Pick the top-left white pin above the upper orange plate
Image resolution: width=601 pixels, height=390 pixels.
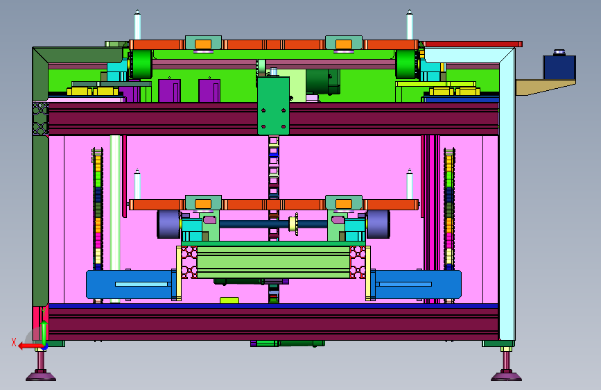click(137, 24)
